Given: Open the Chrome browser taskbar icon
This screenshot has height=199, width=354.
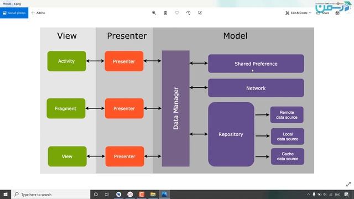Looking at the screenshot, I should (x=118, y=195).
